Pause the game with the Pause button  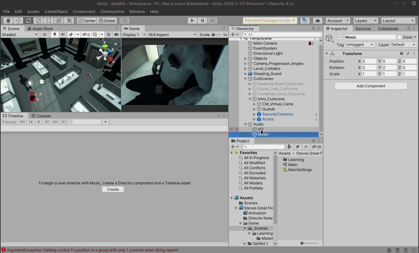point(202,21)
